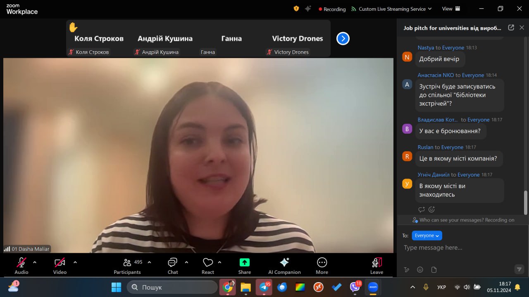Screen dimensions: 529x297
Task: Open the View layout menu
Action: tap(451, 9)
